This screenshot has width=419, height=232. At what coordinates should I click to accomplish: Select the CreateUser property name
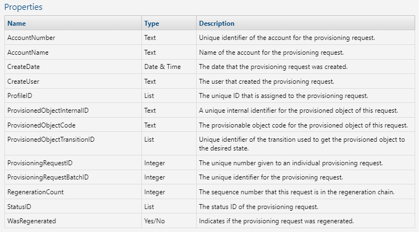click(23, 82)
